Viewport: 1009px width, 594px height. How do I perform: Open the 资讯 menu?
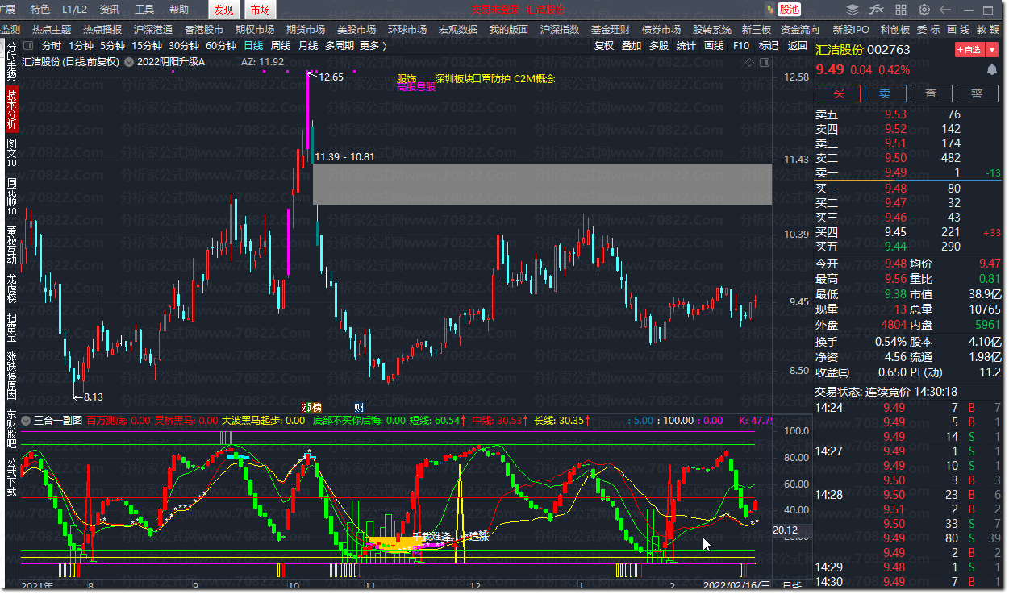click(110, 10)
